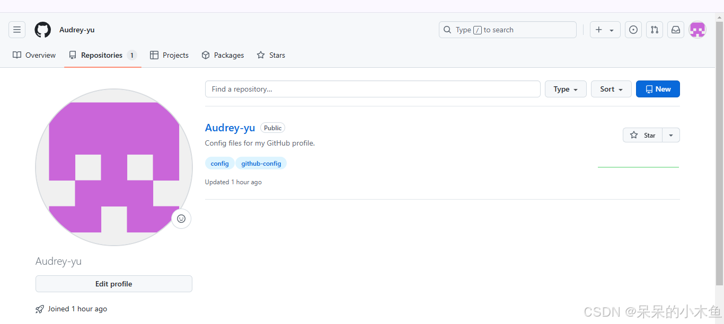The height and width of the screenshot is (324, 724).
Task: Click the large purple profile avatar
Action: point(114,167)
